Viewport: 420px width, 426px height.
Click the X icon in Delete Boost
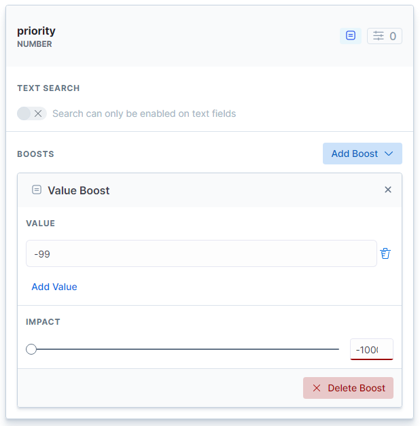pos(317,388)
